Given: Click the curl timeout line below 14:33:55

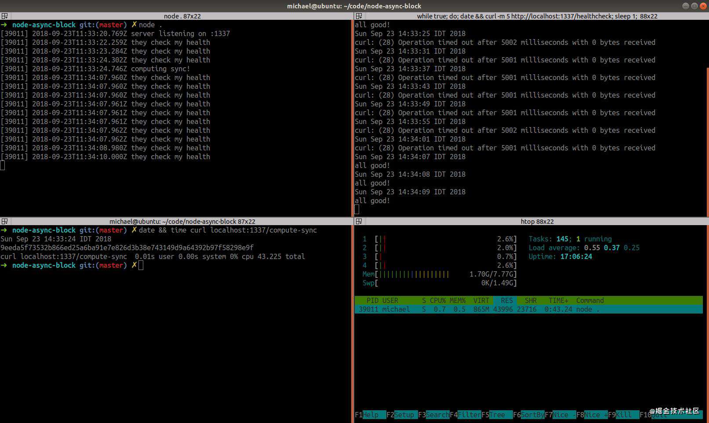Looking at the screenshot, I should pyautogui.click(x=505, y=130).
